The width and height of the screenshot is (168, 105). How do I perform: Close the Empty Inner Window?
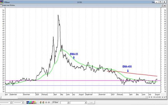(x=165, y=6)
